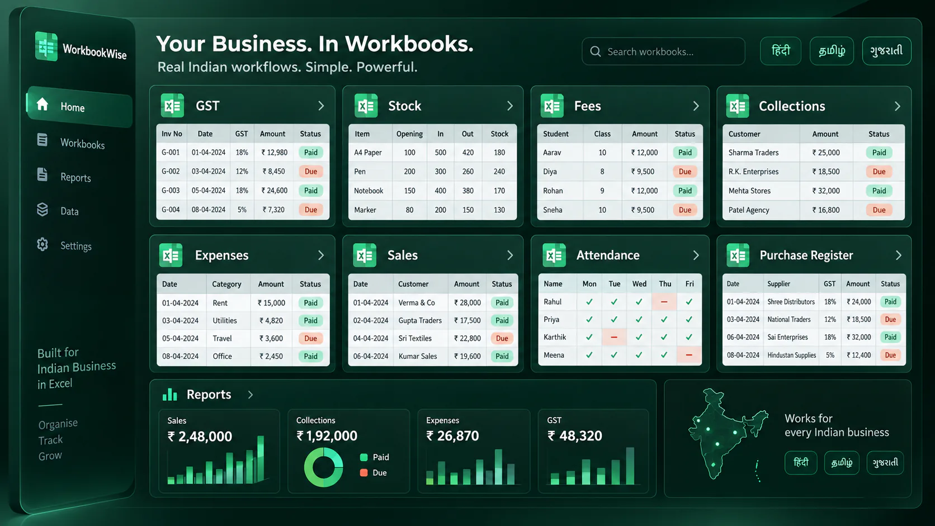Click the search magnifier icon
Viewport: 935px width, 526px height.
[596, 51]
